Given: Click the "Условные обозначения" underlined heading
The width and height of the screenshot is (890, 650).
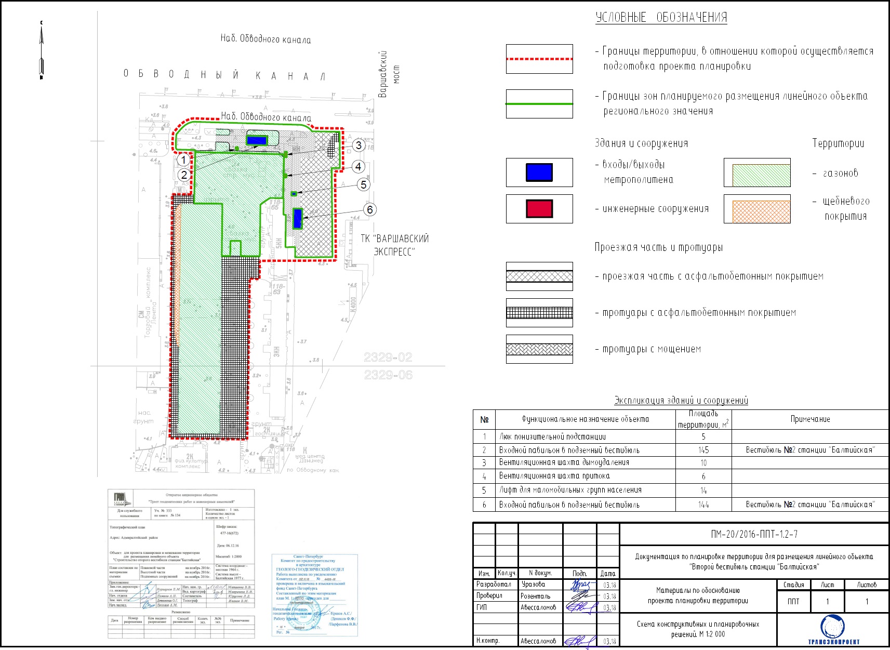Looking at the screenshot, I should coord(661,17).
